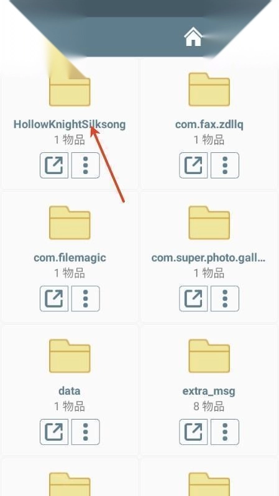Click the open-external icon under data folder
The height and width of the screenshot is (496, 279).
[x=54, y=432]
